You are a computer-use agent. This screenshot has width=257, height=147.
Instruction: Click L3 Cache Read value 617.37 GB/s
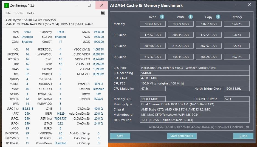click(x=152, y=57)
